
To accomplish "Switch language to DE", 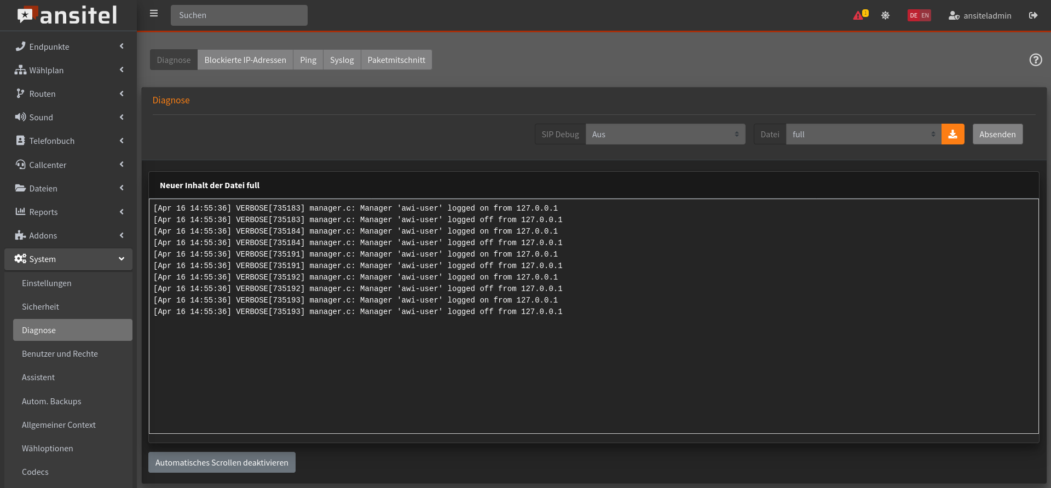I will click(x=914, y=15).
